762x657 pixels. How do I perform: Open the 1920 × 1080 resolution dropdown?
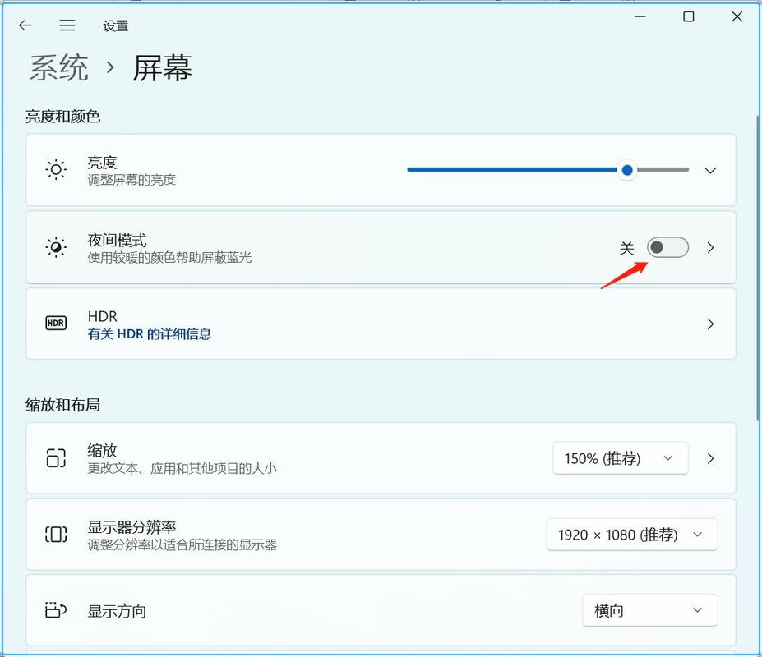(631, 534)
